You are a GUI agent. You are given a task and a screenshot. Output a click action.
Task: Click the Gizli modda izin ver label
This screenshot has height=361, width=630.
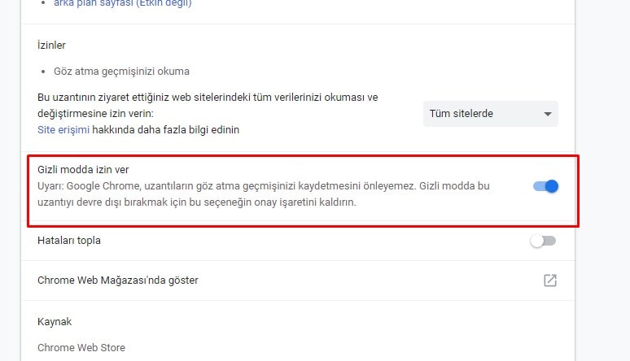coord(83,169)
